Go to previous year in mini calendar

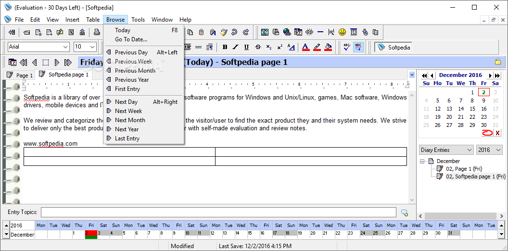point(424,75)
